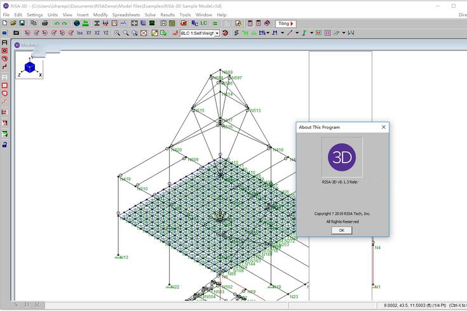Click the BLC basic load cases icon

(194, 23)
